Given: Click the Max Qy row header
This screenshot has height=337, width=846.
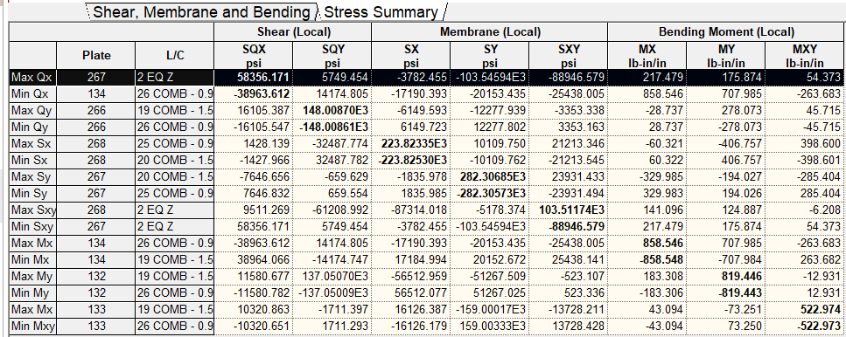Looking at the screenshot, I should click(33, 110).
